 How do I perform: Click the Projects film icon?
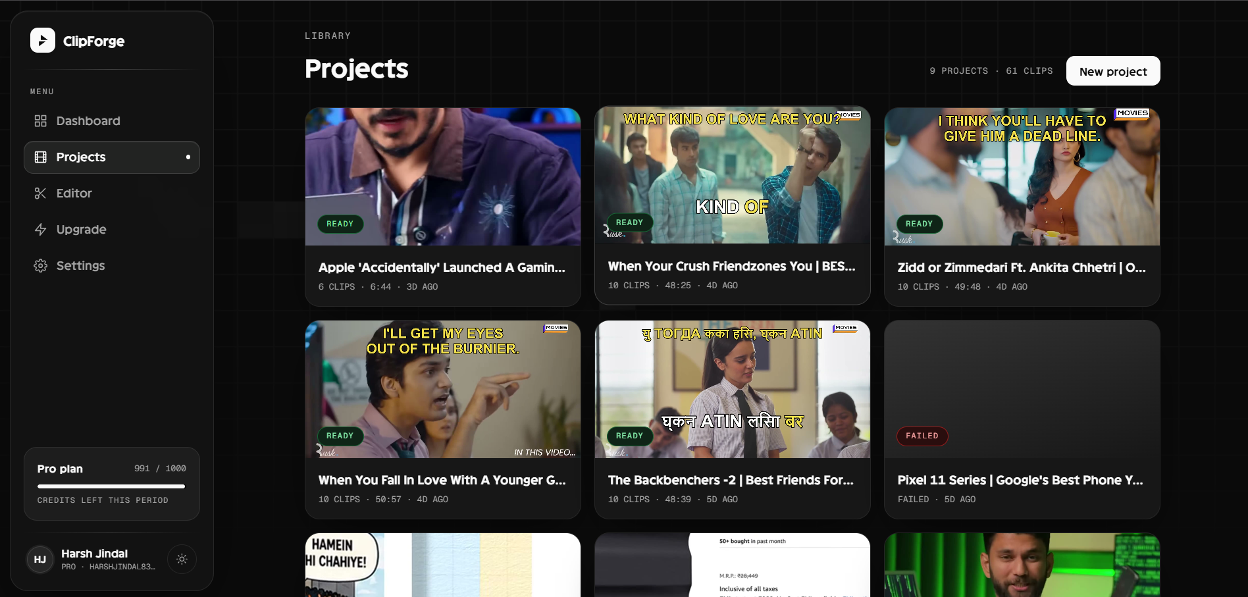coord(41,157)
